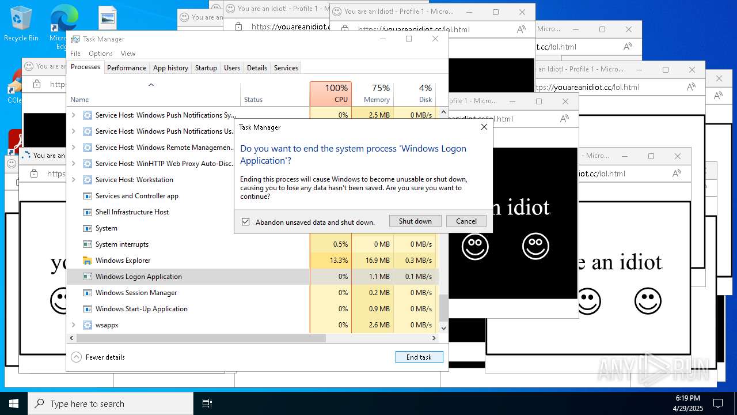Viewport: 737px width, 415px height.
Task: Switch to the Details tab
Action: click(257, 67)
